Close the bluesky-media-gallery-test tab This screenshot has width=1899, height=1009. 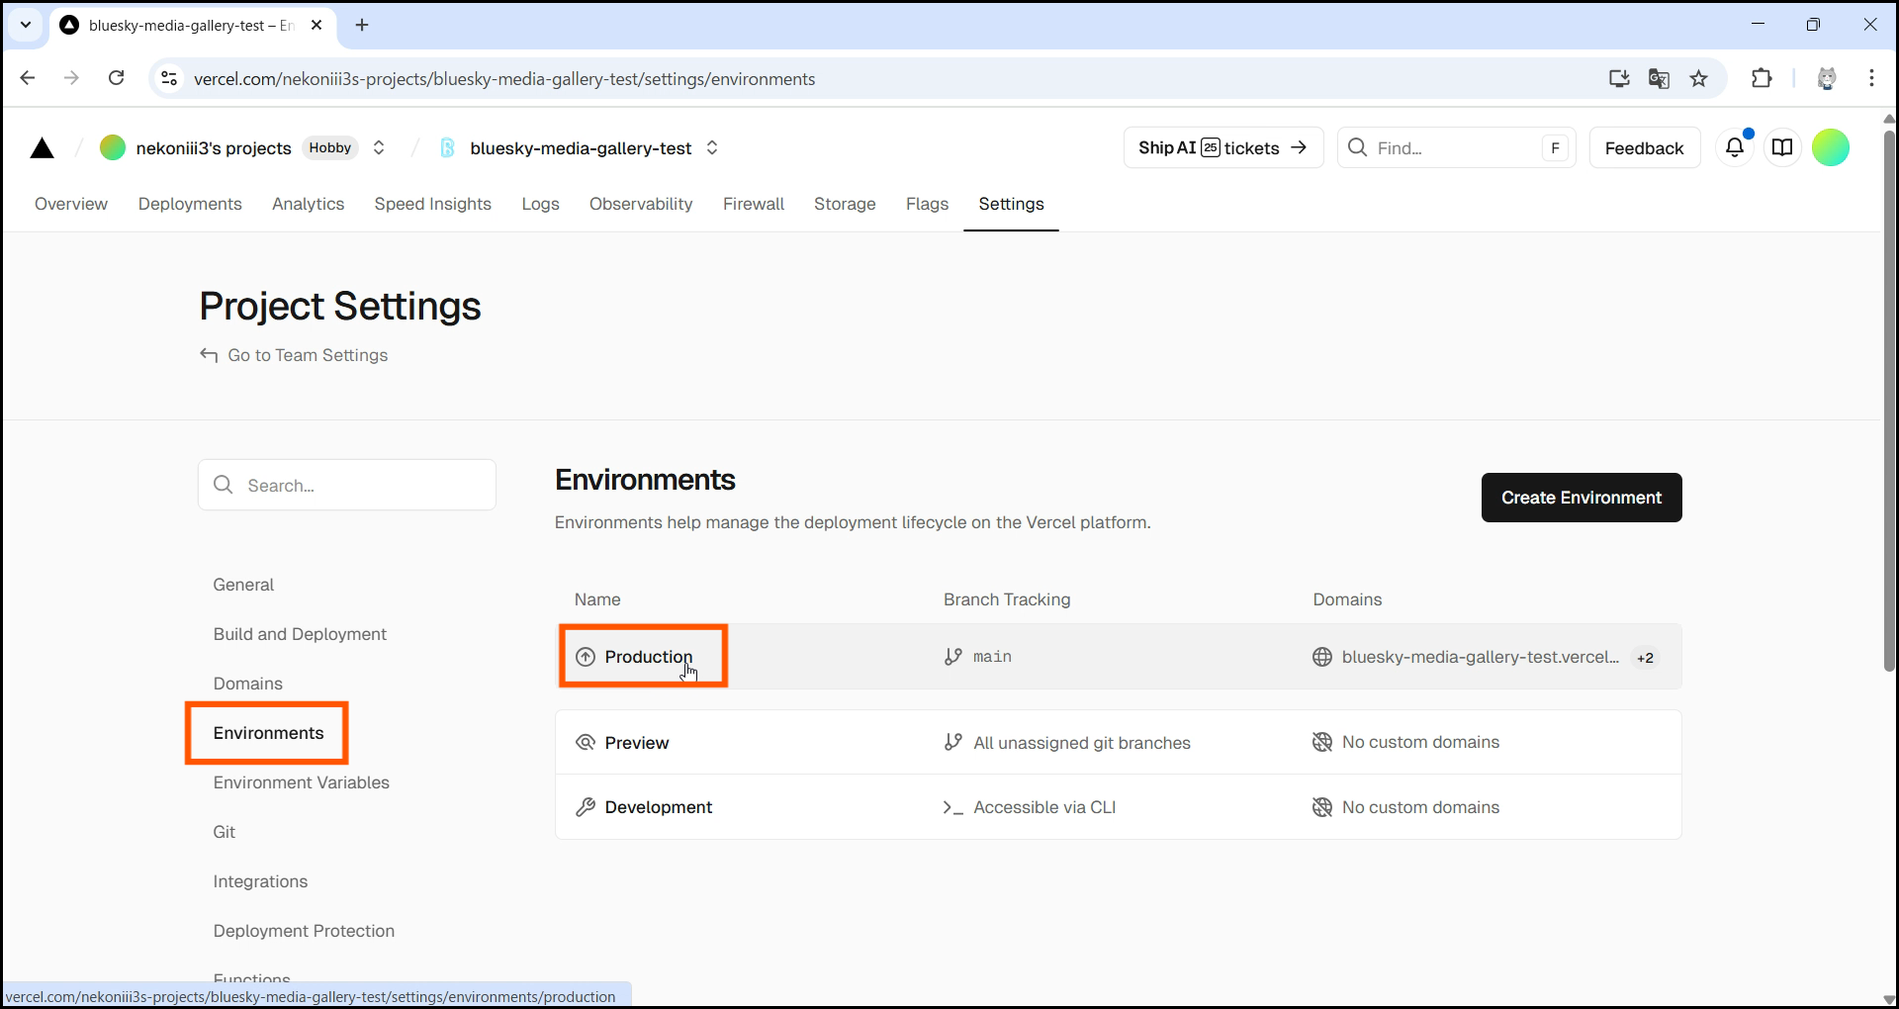click(x=316, y=25)
